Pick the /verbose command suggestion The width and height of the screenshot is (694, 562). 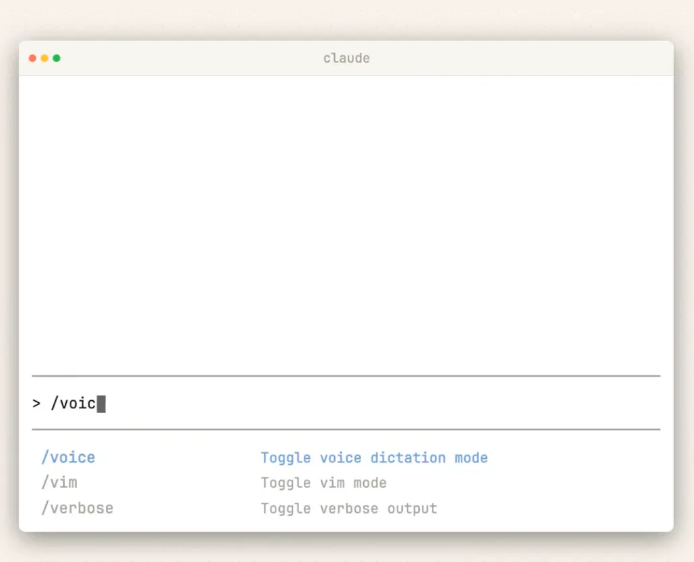click(77, 508)
